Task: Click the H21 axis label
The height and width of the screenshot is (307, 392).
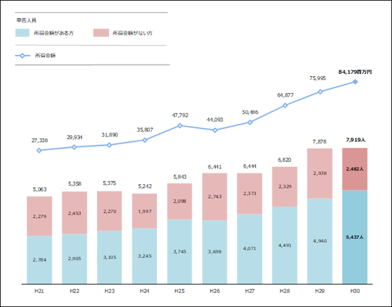Action: pyautogui.click(x=39, y=291)
